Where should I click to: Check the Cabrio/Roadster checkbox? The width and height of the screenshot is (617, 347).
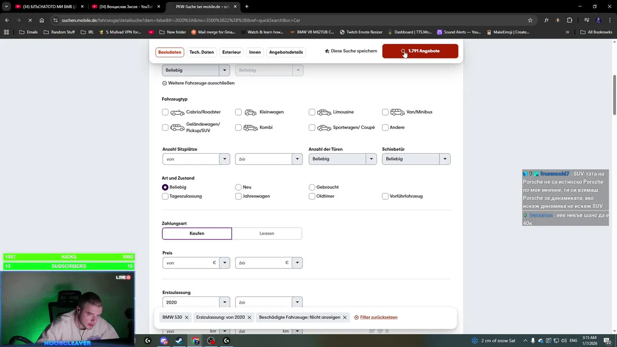point(165,112)
